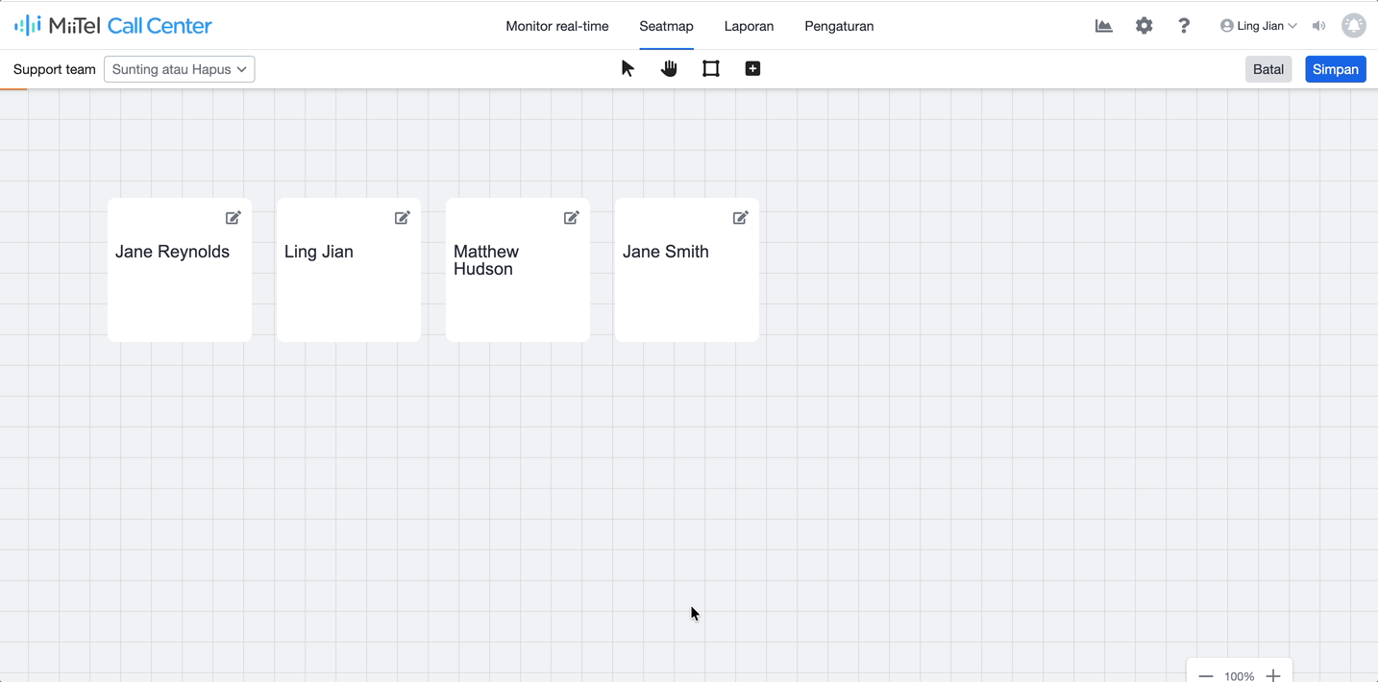Image resolution: width=1378 pixels, height=682 pixels.
Task: Open Laporan tab
Action: [749, 26]
